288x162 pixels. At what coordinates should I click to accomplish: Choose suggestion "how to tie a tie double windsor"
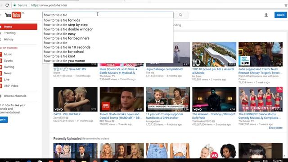[x=108, y=29]
